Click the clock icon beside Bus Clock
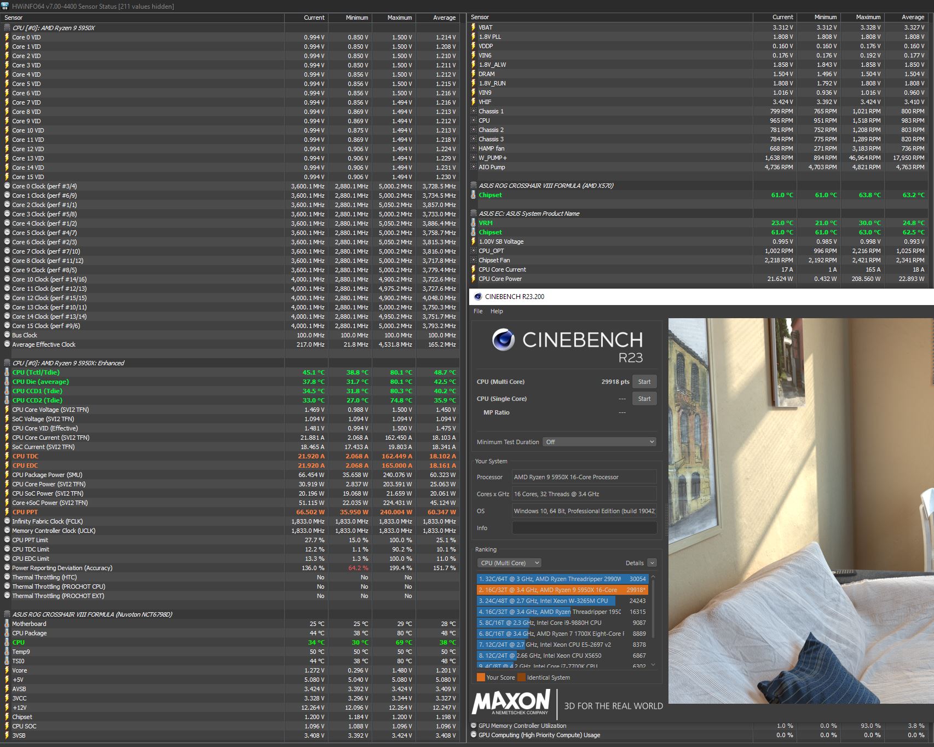Viewport: 934px width, 747px height. pos(7,335)
